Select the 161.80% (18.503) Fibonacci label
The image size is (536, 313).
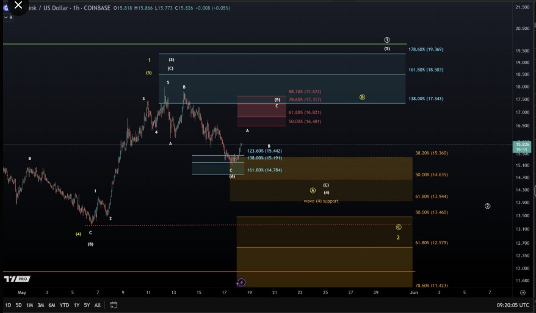point(426,70)
